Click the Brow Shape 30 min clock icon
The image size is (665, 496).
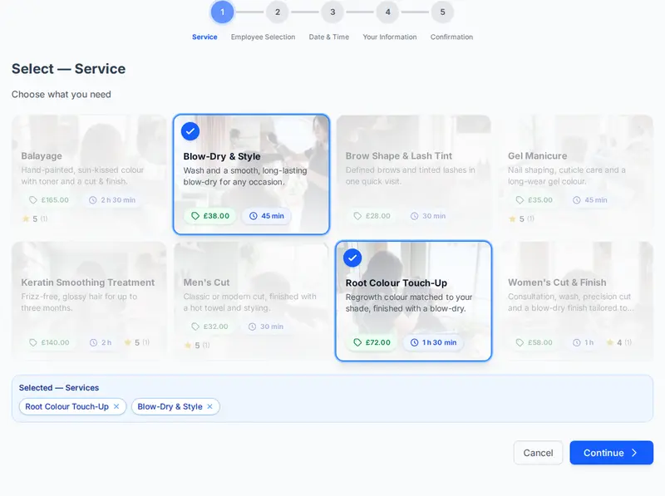pyautogui.click(x=414, y=216)
